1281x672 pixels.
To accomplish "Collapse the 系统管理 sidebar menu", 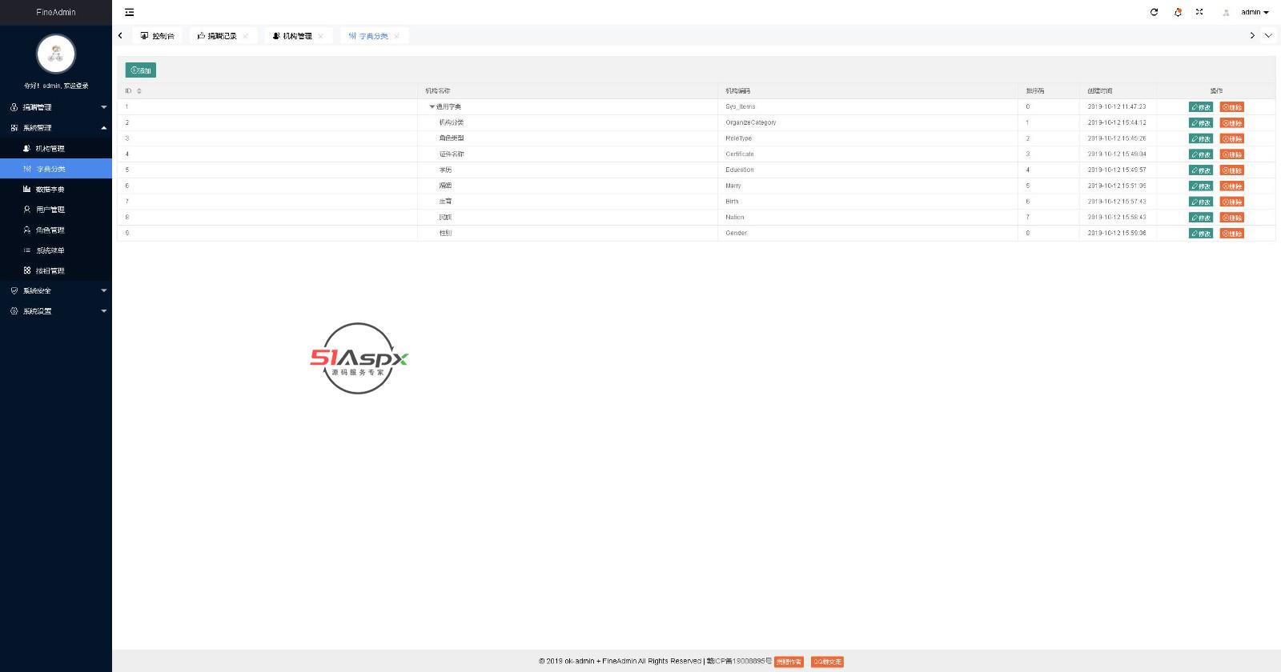I will coord(56,128).
